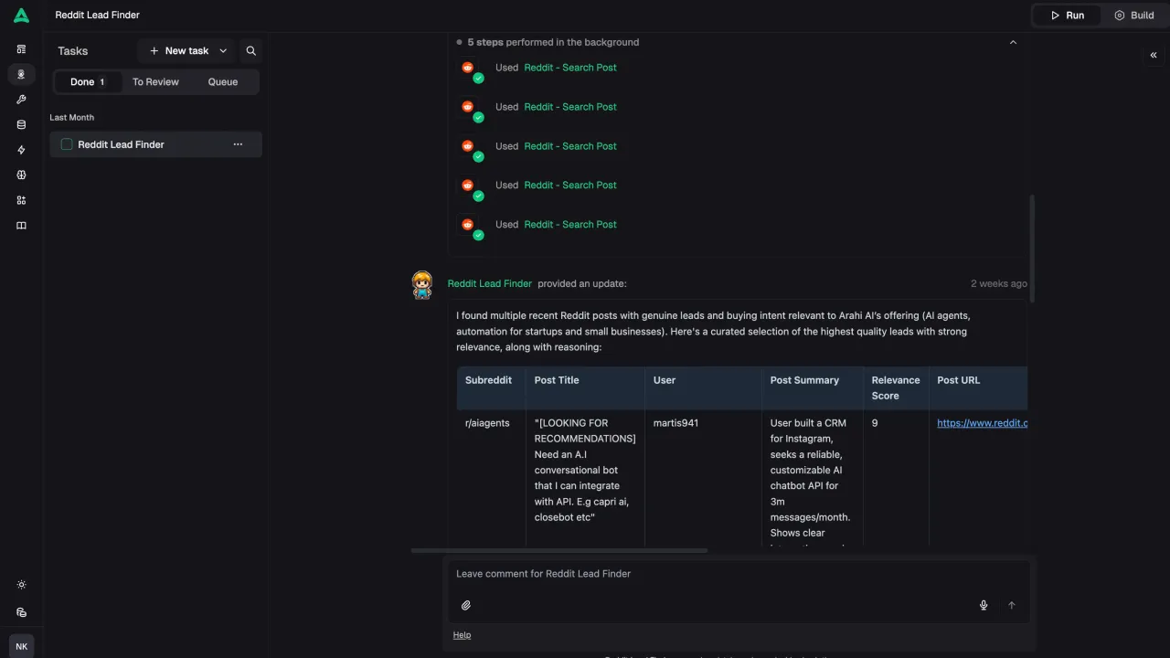Open the New task dropdown arrow
Viewport: 1170px width, 658px height.
point(223,51)
